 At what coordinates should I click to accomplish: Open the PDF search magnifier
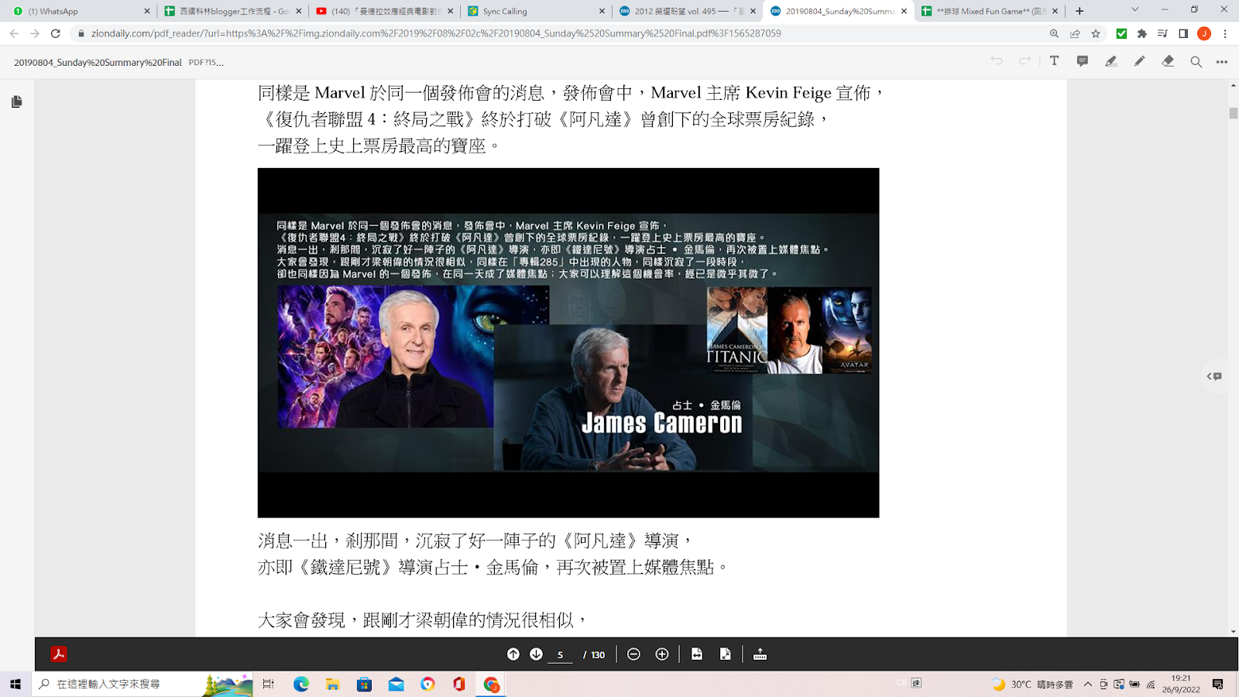tap(1196, 62)
